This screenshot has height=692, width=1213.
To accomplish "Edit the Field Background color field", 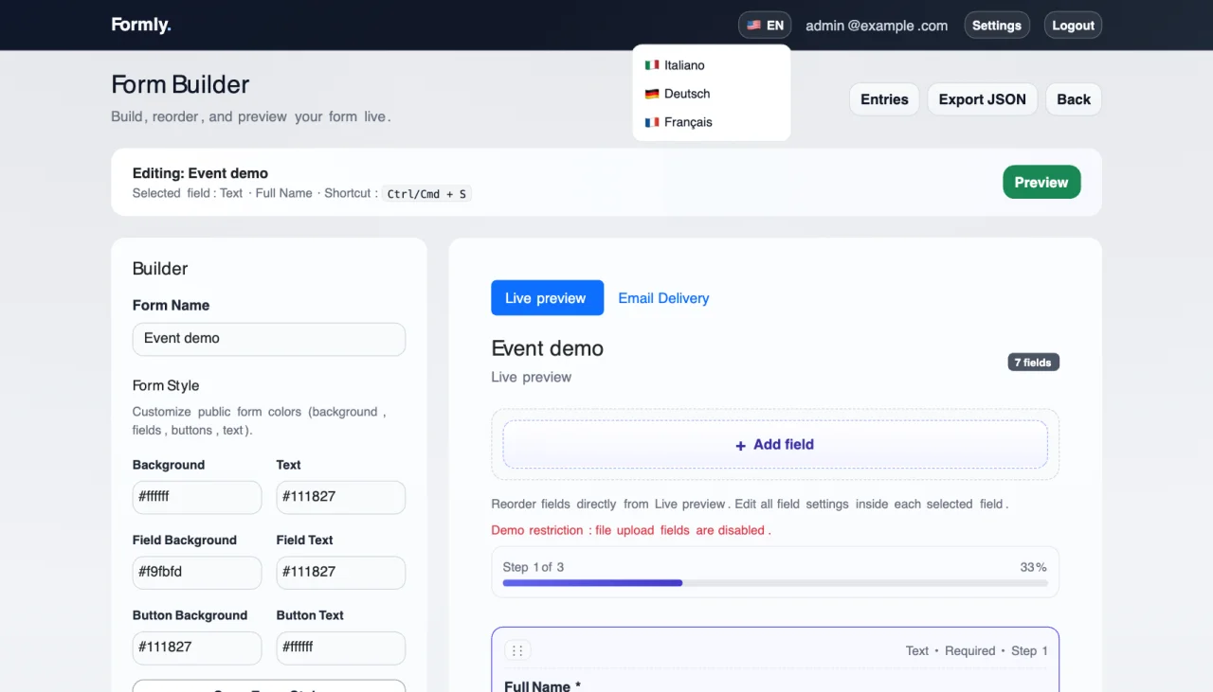I will point(197,573).
